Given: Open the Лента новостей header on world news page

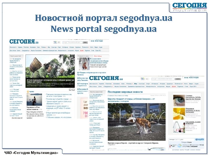Looking at the screenshot, I should pyautogui.click(x=96, y=92).
